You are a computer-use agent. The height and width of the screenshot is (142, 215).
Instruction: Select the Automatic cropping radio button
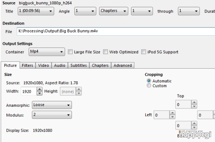149,81
